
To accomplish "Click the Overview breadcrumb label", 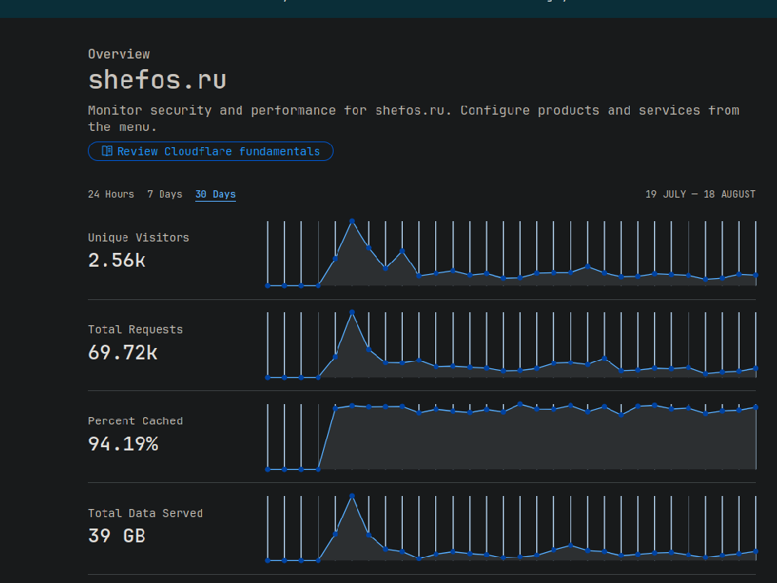I will (119, 54).
